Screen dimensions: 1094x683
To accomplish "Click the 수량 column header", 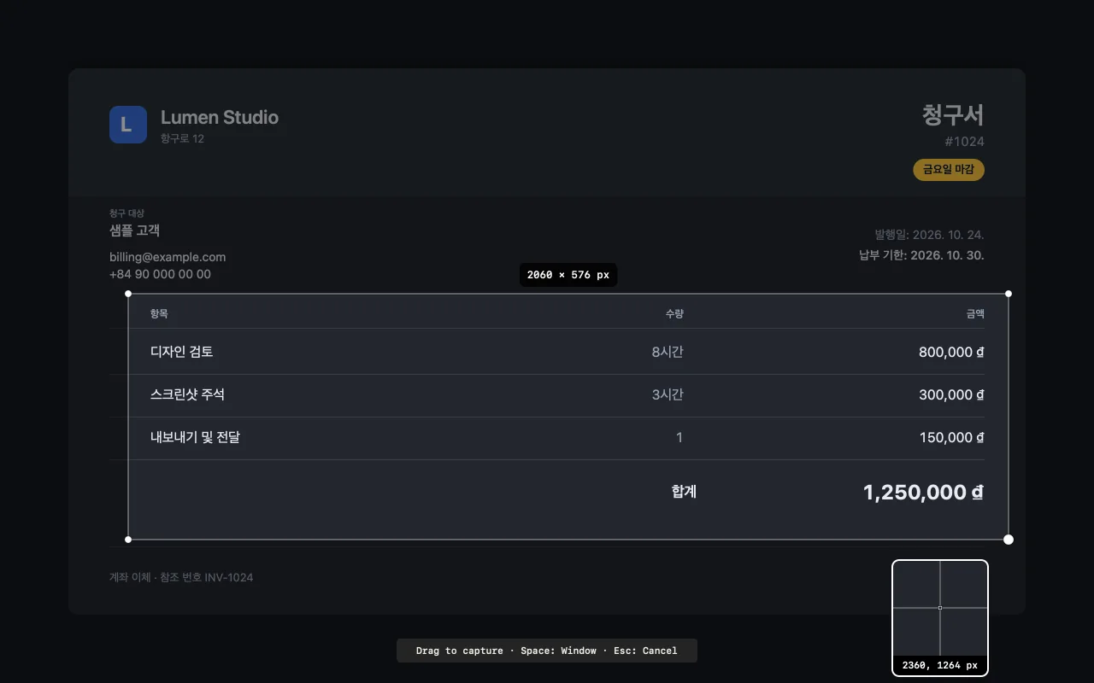I will pyautogui.click(x=674, y=314).
